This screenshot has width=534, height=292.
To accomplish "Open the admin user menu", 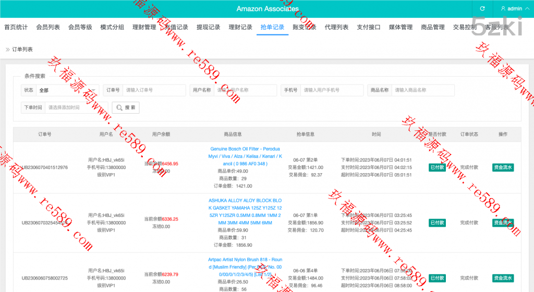I will click(x=511, y=9).
